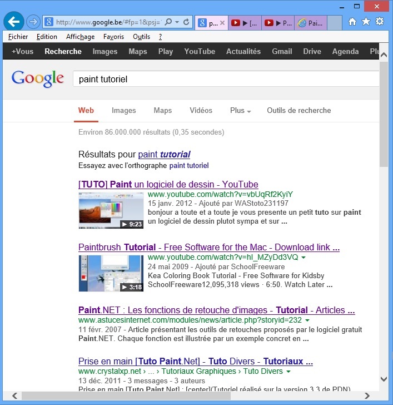The image size is (393, 405).
Task: Click the Google logo
Action: pyautogui.click(x=38, y=78)
